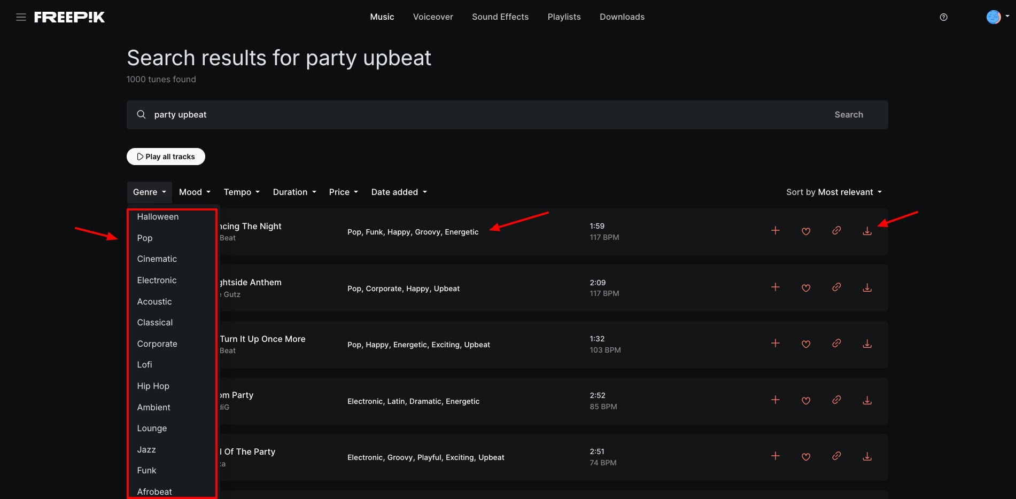Click the help question mark icon

943,17
